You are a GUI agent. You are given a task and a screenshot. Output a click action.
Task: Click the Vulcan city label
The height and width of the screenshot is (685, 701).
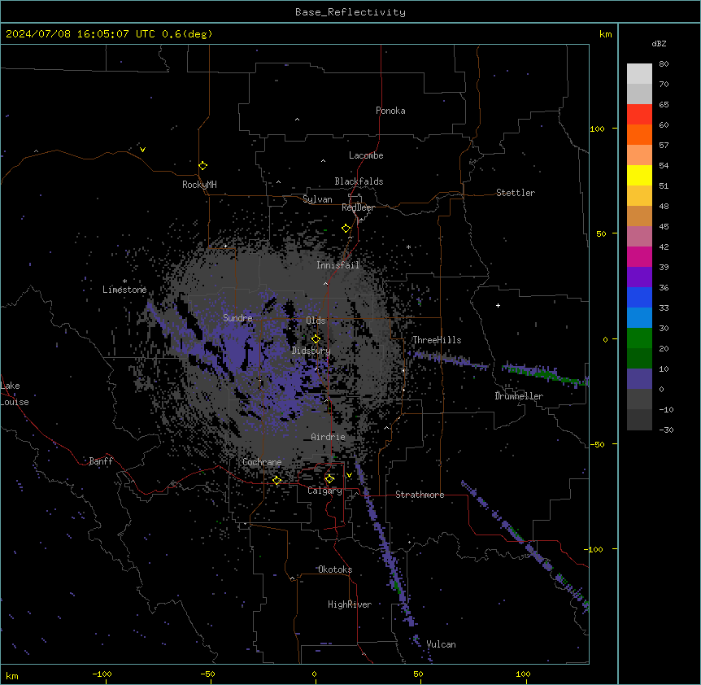[441, 644]
